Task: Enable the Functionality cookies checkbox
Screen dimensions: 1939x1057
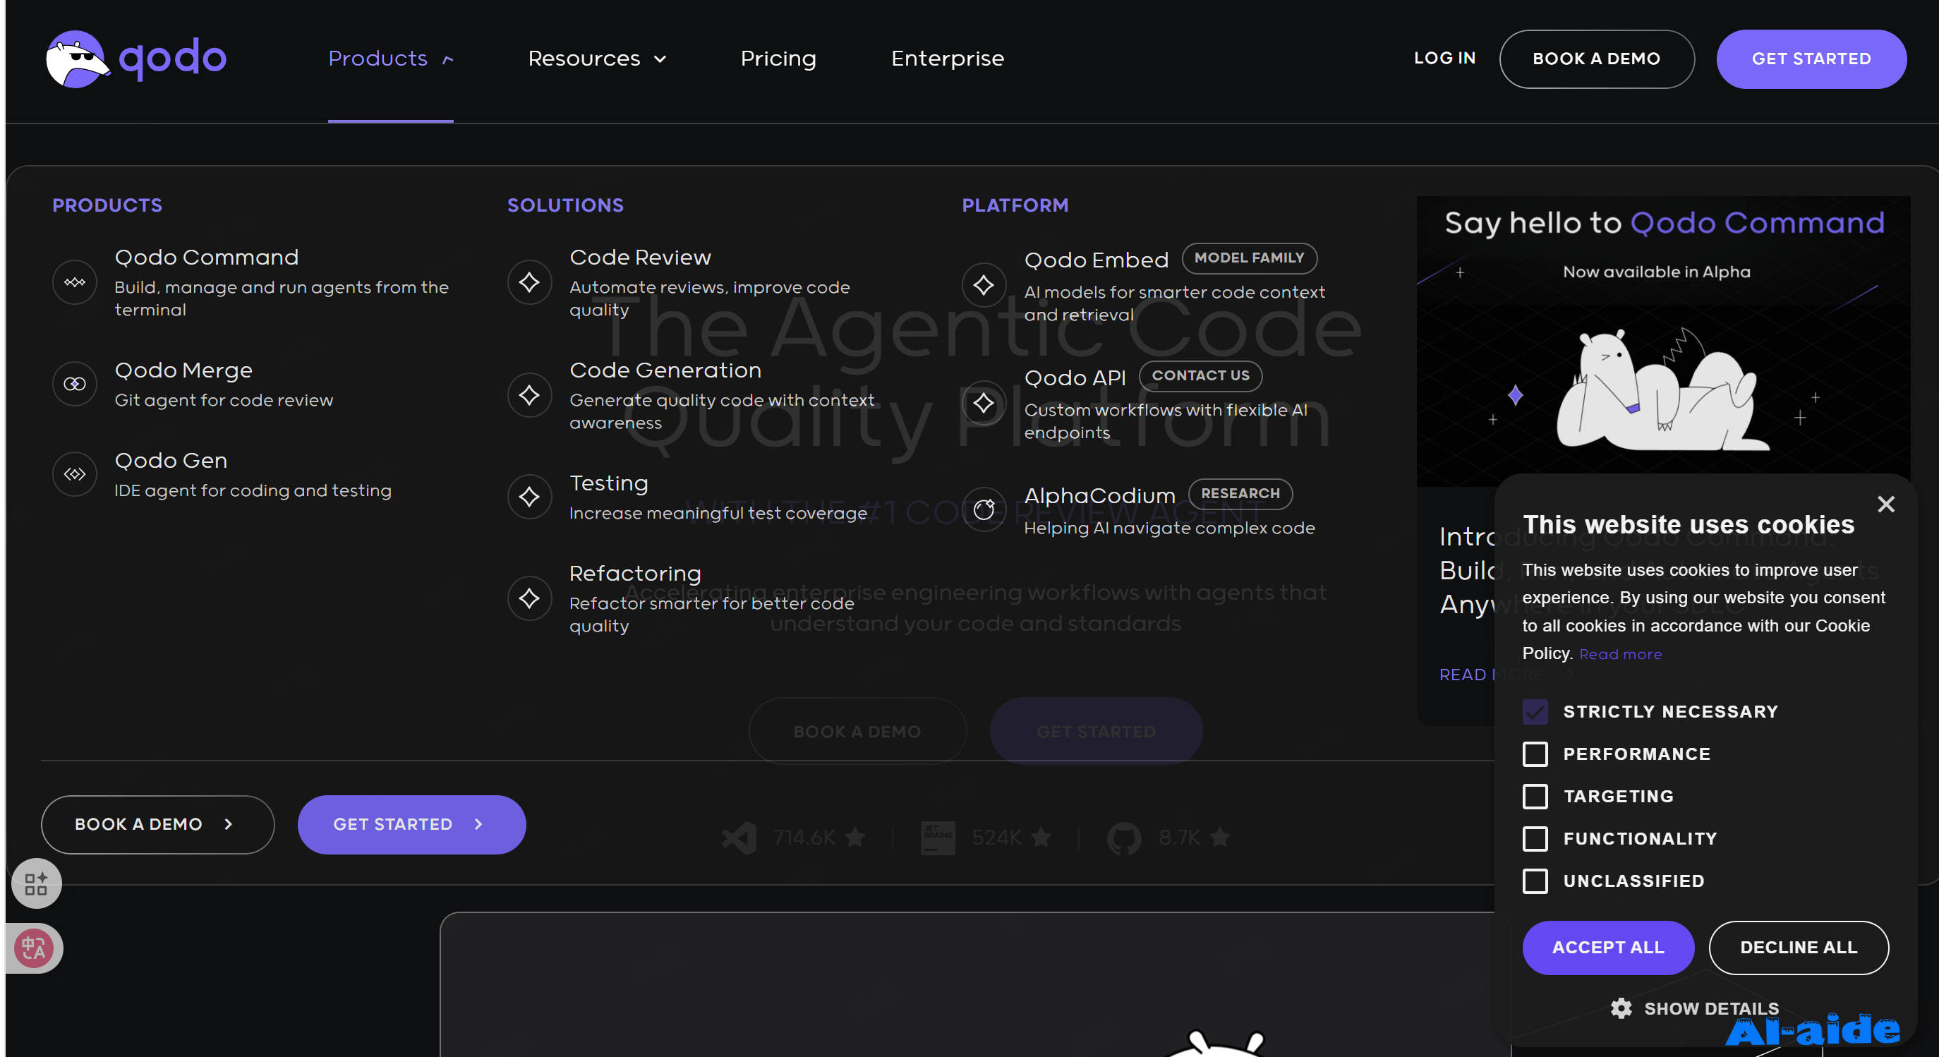Action: (1535, 838)
